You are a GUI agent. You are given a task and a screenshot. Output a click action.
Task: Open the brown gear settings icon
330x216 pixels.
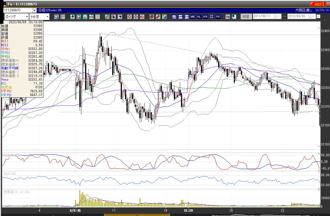(x=152, y=17)
